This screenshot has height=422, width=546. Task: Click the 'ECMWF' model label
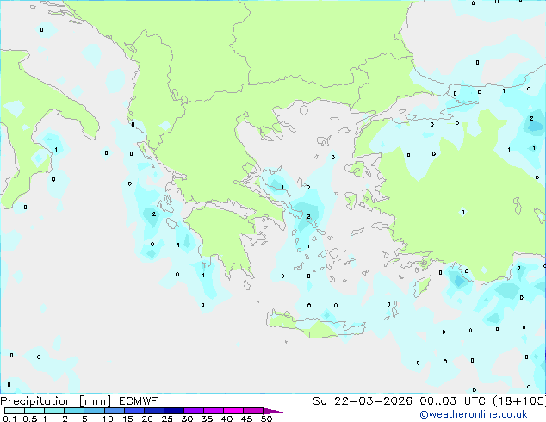[x=139, y=401]
